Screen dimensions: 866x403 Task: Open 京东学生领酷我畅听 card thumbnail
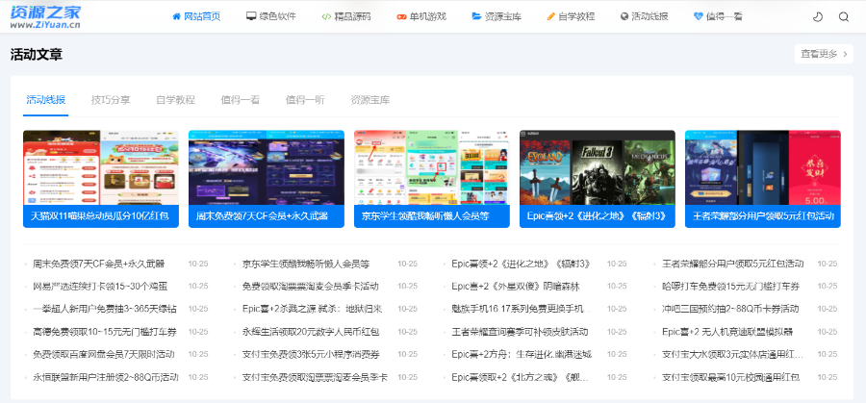(432, 167)
